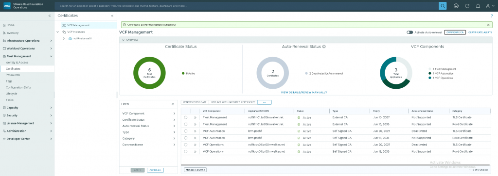Expand details for VCF Operations Root Certificate row
Viewport: 498px width, 176px height.
195,152
